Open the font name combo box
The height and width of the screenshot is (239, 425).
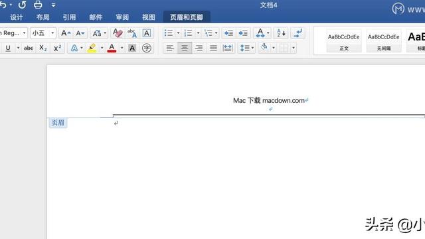[13, 33]
